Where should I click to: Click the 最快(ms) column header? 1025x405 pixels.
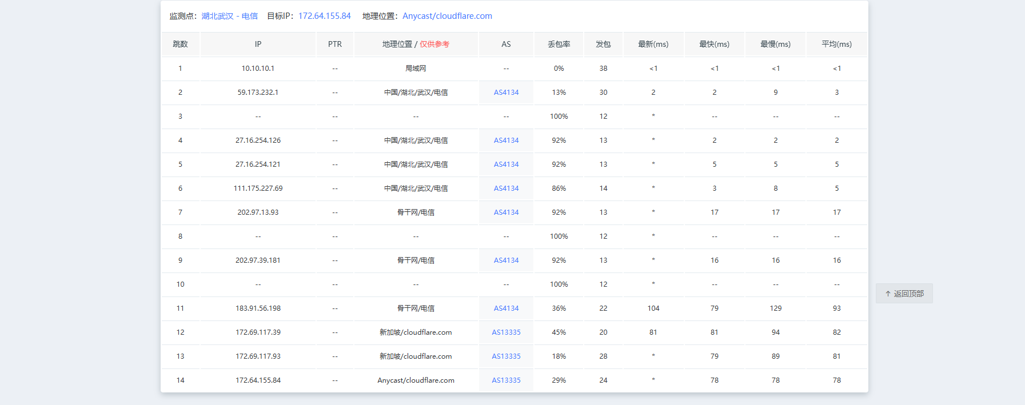tap(715, 44)
